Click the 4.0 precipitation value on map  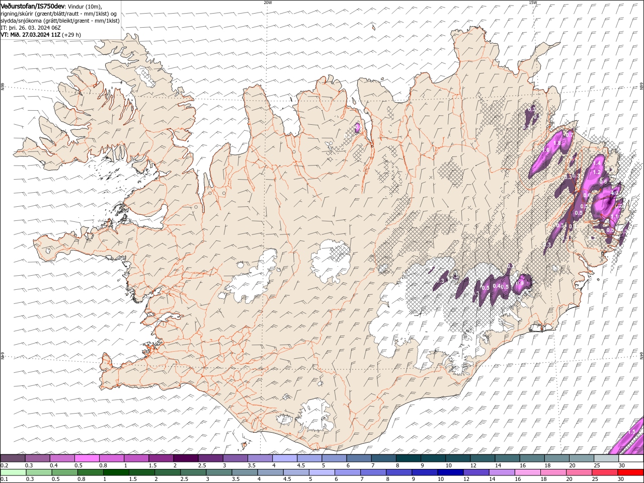point(614,193)
